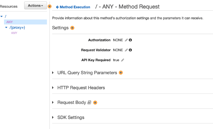Select ANY method under /{proxy+}
The height and width of the screenshot is (129, 213).
pos(14,33)
